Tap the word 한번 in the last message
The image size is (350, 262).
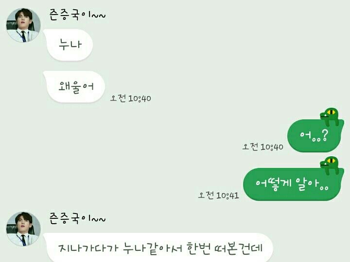pyautogui.click(x=199, y=248)
